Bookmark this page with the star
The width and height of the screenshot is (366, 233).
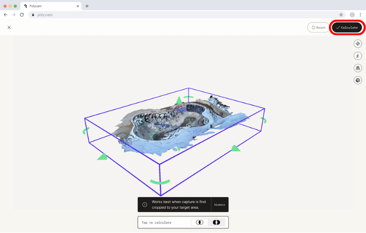point(341,15)
